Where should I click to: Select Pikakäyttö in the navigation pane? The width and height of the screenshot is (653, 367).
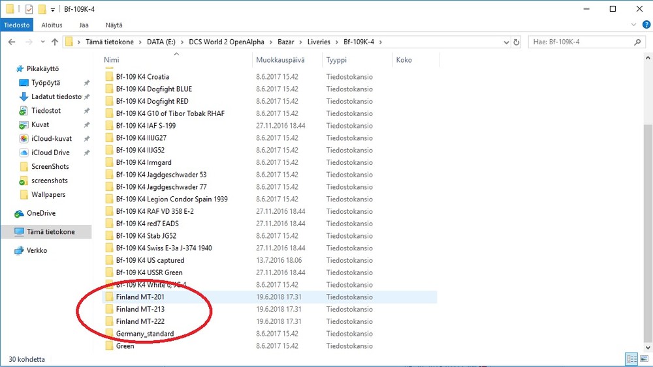(x=42, y=68)
